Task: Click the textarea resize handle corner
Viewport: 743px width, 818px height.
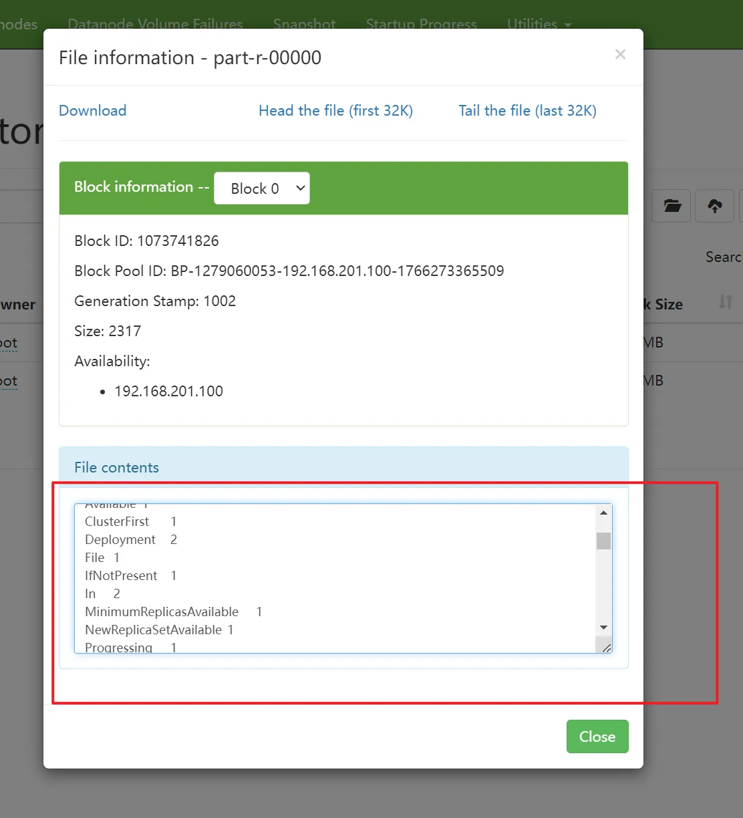Action: (606, 648)
